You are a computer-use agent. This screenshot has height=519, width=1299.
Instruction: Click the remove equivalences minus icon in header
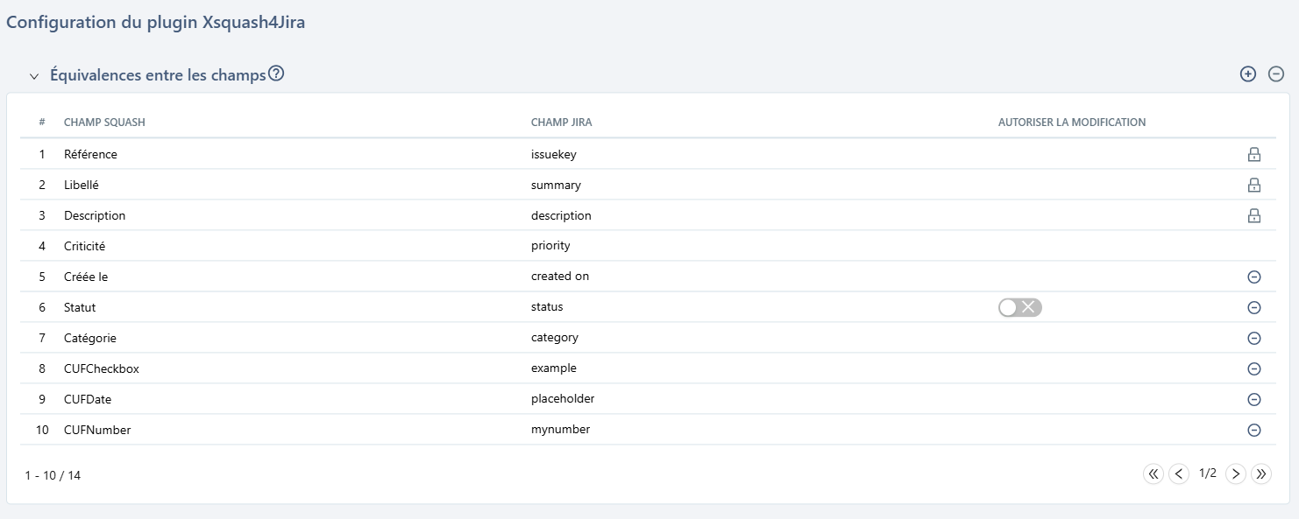point(1276,74)
